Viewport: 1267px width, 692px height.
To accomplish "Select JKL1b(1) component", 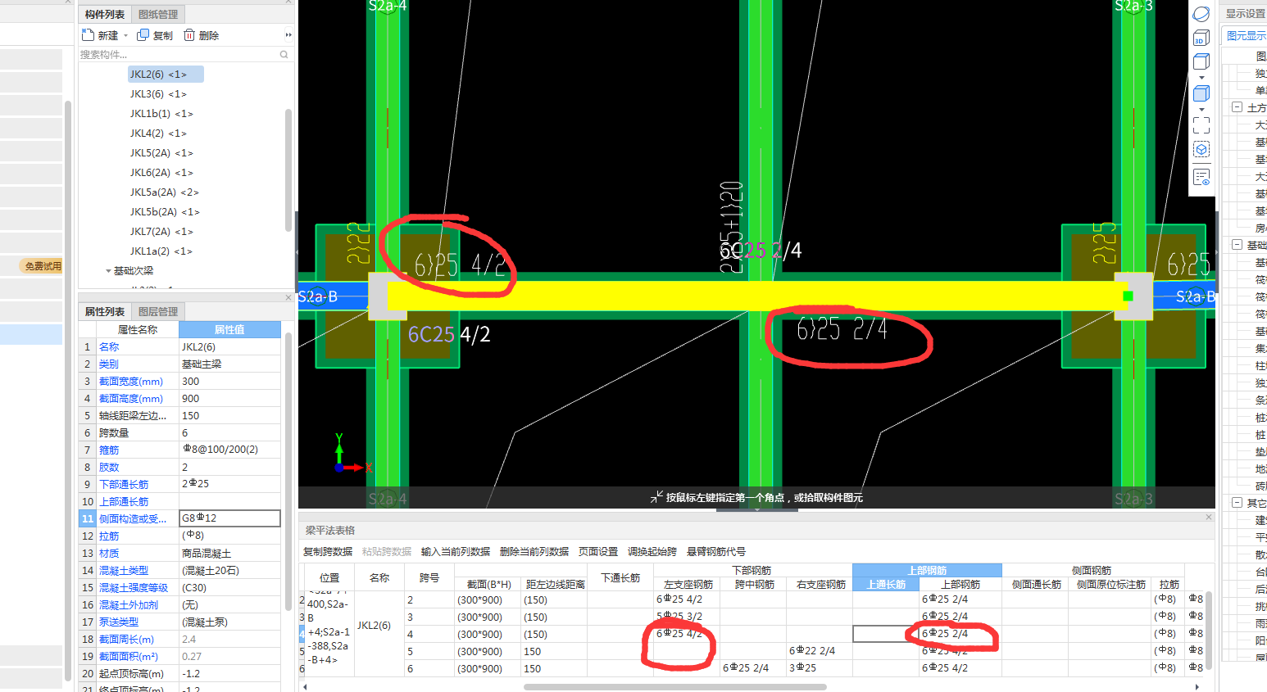I will click(161, 114).
